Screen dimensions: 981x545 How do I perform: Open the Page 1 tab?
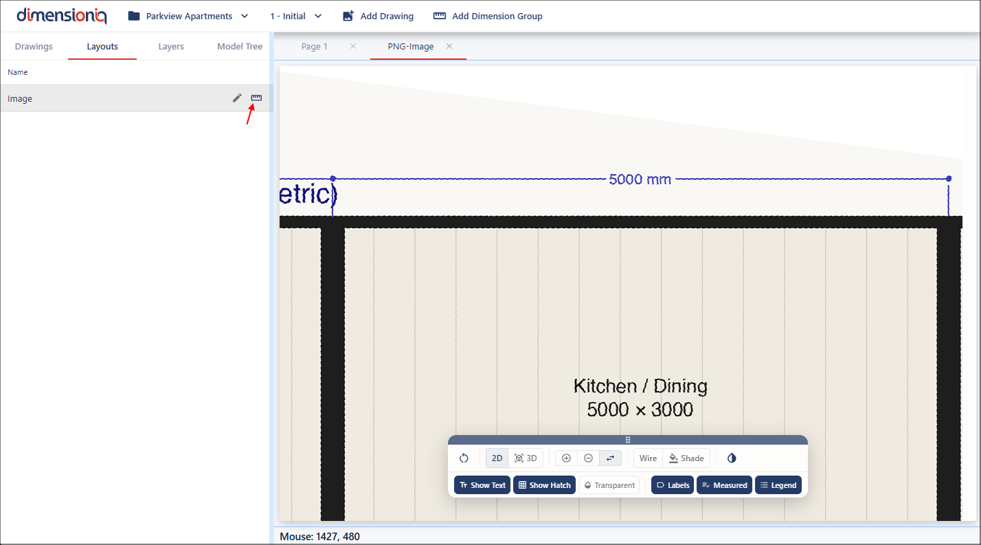pyautogui.click(x=315, y=47)
